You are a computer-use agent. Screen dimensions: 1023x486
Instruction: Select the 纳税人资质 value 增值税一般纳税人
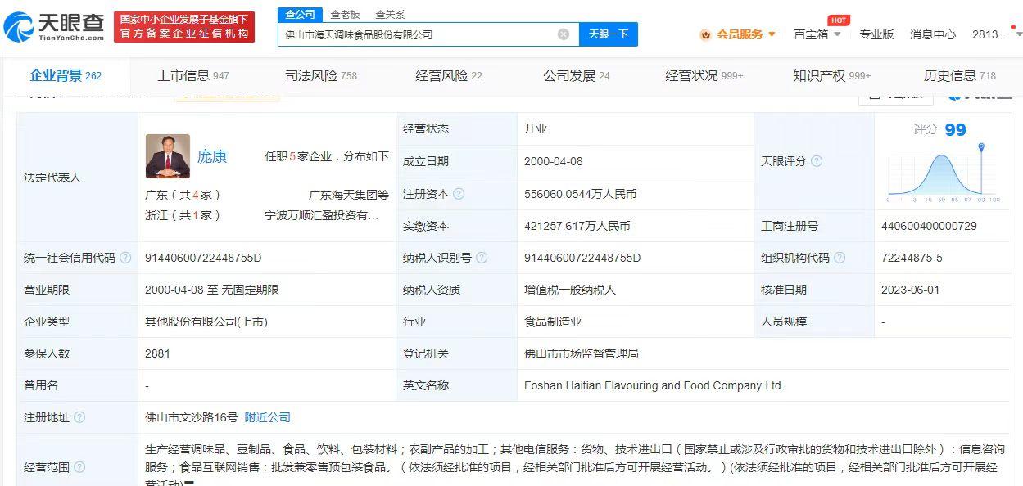click(x=570, y=290)
